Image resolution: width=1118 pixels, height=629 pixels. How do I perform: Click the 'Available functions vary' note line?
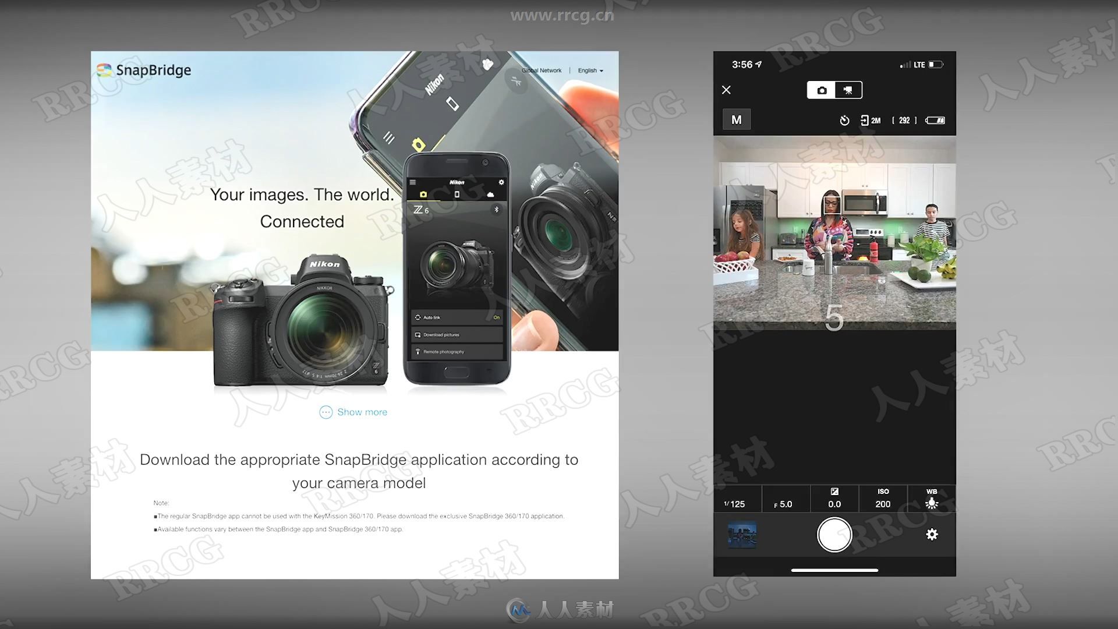278,529
